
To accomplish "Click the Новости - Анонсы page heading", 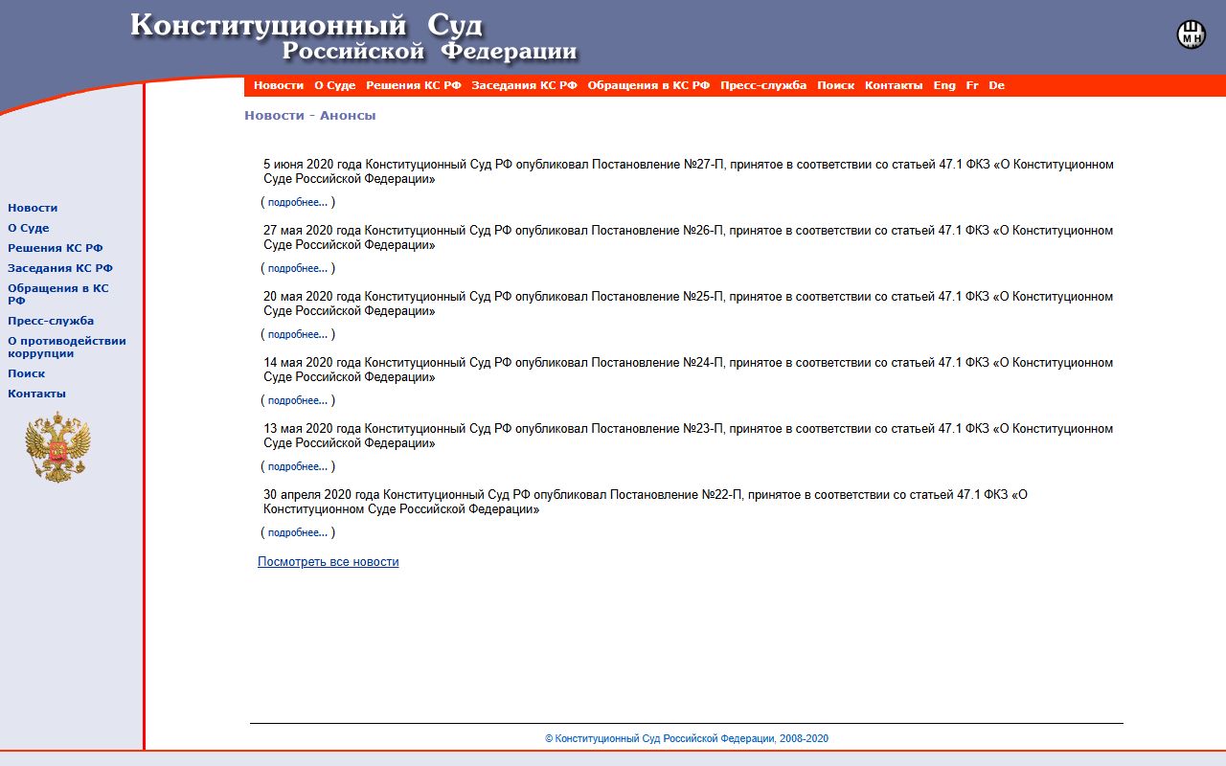I will pos(310,116).
